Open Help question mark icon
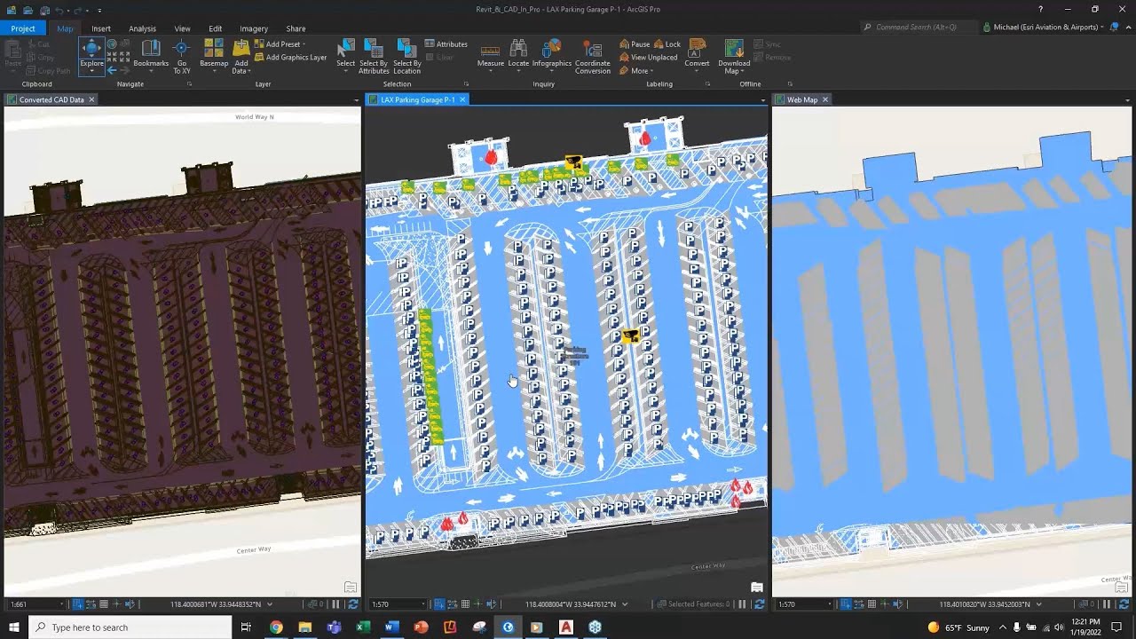The height and width of the screenshot is (639, 1136). (x=1041, y=9)
